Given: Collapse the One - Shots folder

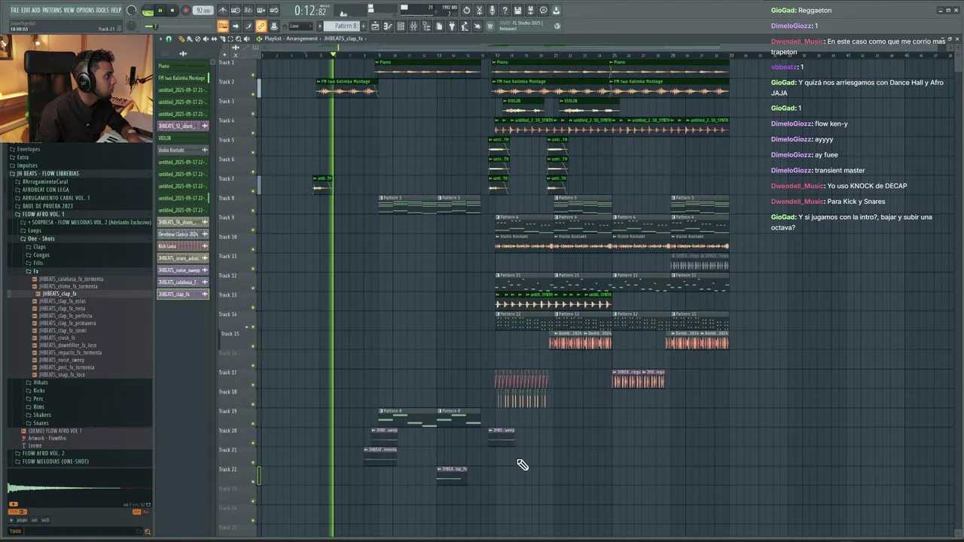Looking at the screenshot, I should (41, 239).
